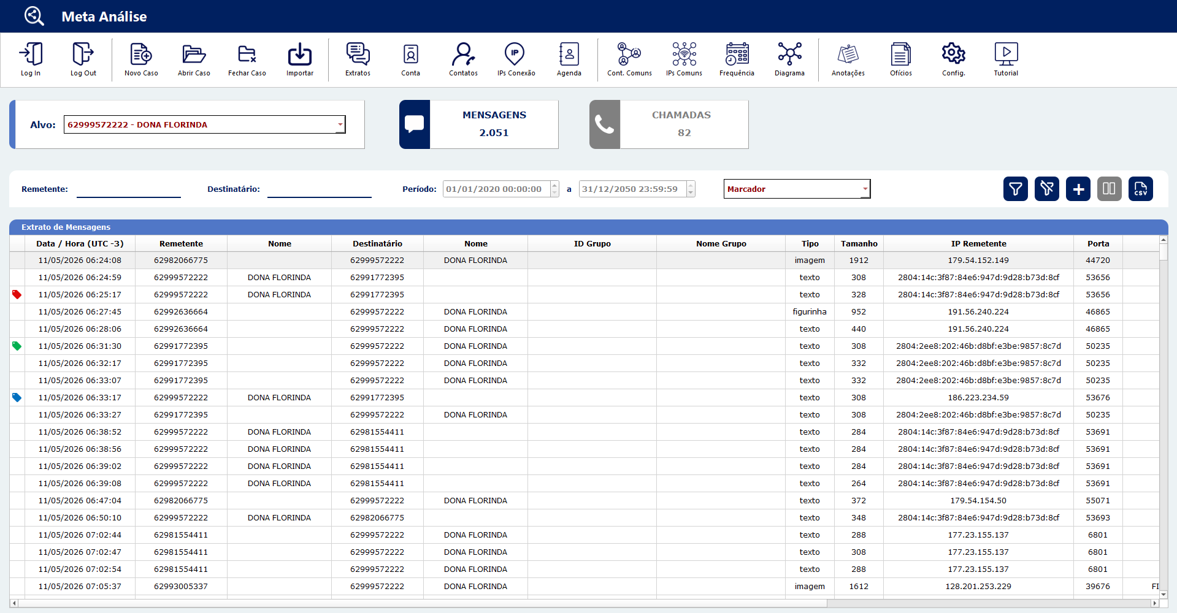Export table to CSV
1177x613 pixels.
click(x=1141, y=189)
